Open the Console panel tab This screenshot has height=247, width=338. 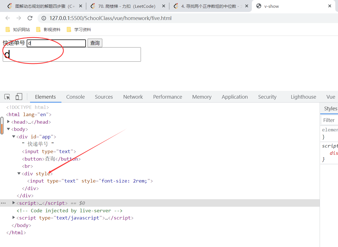75,97
